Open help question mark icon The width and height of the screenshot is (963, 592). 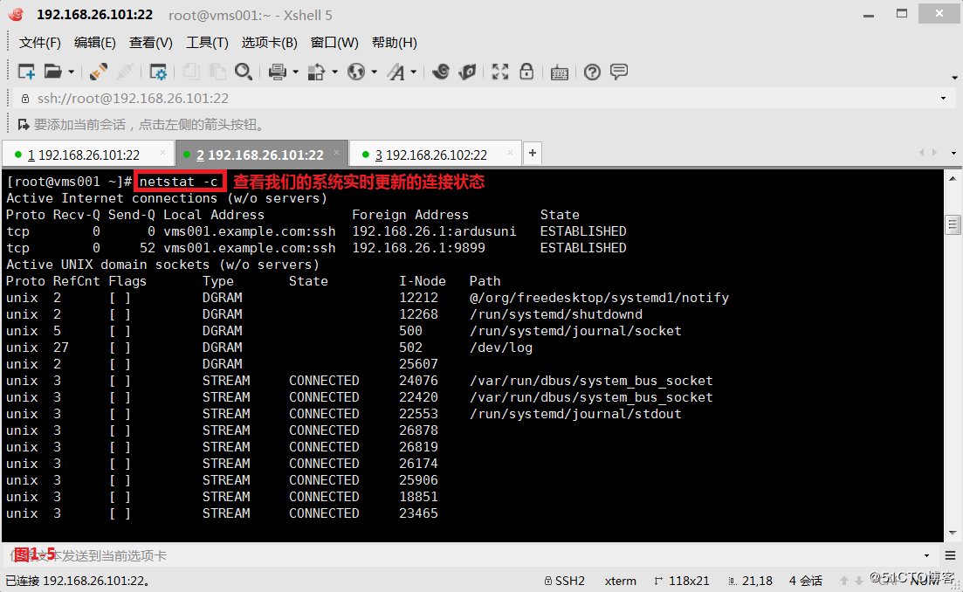pyautogui.click(x=592, y=72)
